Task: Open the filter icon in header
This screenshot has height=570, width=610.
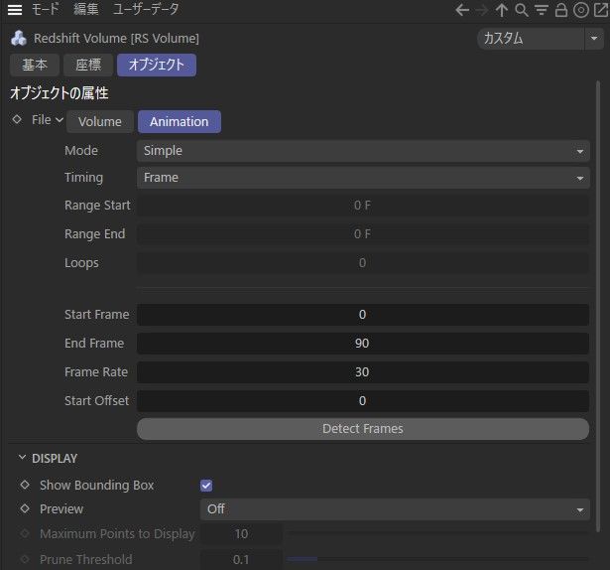Action: (542, 10)
